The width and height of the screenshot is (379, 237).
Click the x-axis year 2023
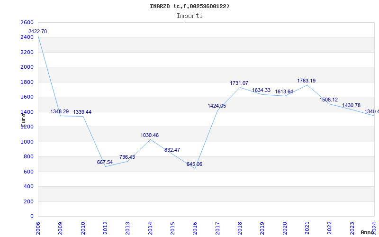[352, 228]
